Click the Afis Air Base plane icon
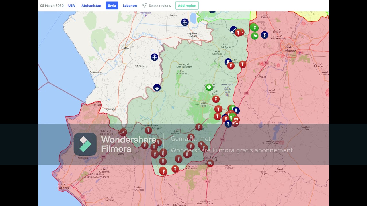 227,95
